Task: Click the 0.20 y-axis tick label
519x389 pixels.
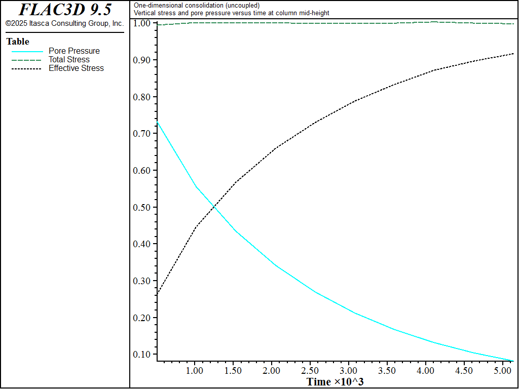Action: (x=142, y=318)
